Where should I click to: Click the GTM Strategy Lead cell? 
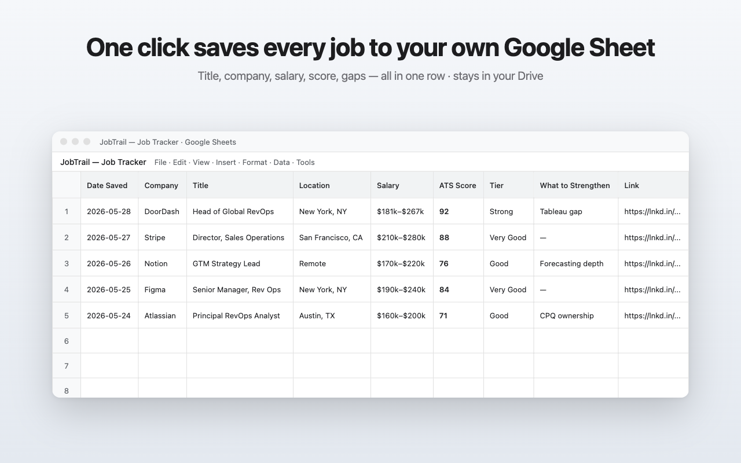(240, 263)
